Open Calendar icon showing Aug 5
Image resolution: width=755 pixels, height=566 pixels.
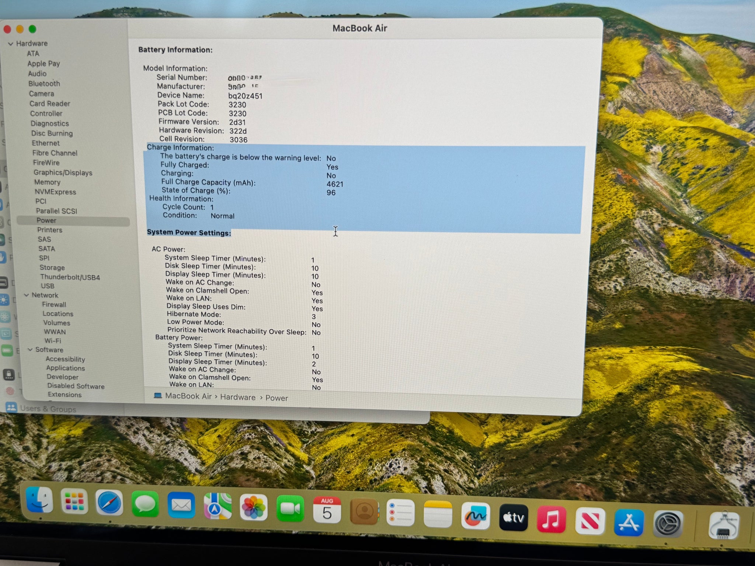pyautogui.click(x=327, y=510)
